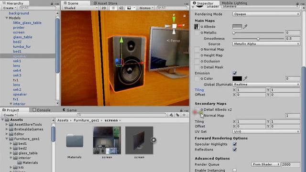The image size is (306, 172).
Task: Toggle scene gizmo lock icon
Action: click(185, 16)
